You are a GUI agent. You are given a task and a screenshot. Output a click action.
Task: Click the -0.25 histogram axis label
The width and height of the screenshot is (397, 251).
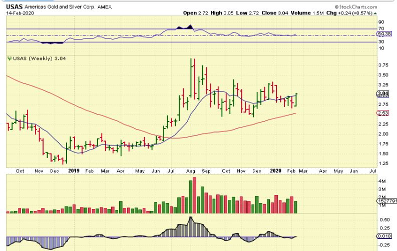tap(384, 244)
